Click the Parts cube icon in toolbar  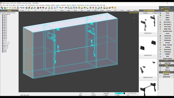click(2, 8)
